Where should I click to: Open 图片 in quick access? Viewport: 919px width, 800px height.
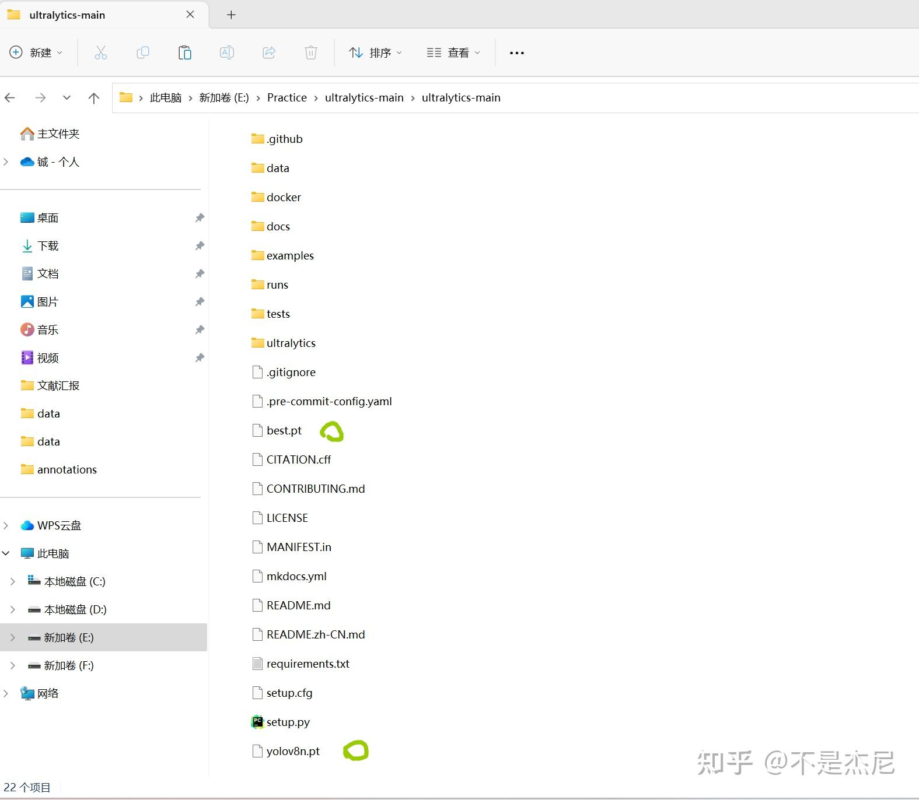(39, 301)
